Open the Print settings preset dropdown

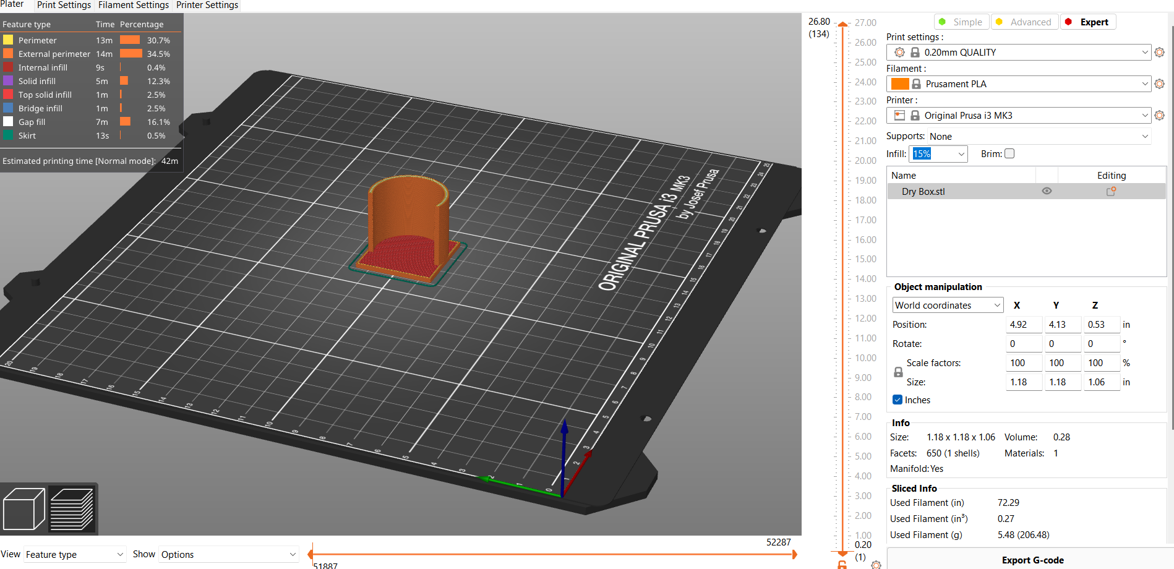pyautogui.click(x=1018, y=53)
